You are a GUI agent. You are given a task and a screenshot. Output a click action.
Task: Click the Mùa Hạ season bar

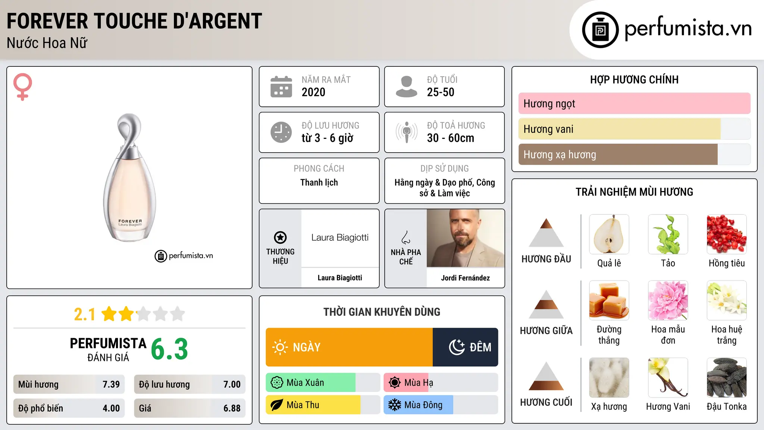[x=441, y=383]
